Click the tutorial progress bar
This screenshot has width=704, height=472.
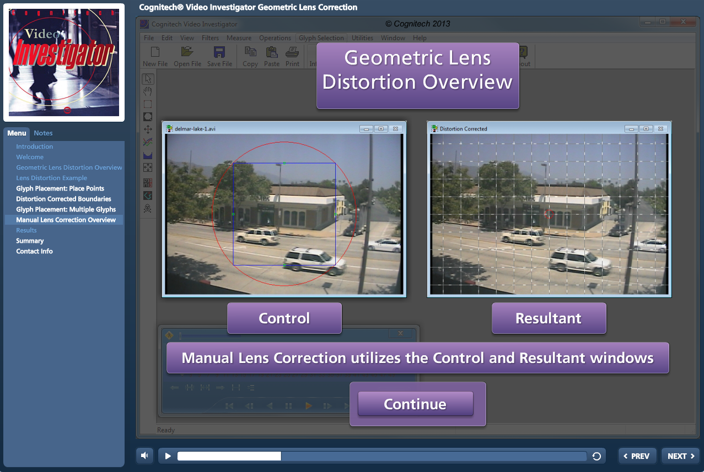tap(381, 456)
